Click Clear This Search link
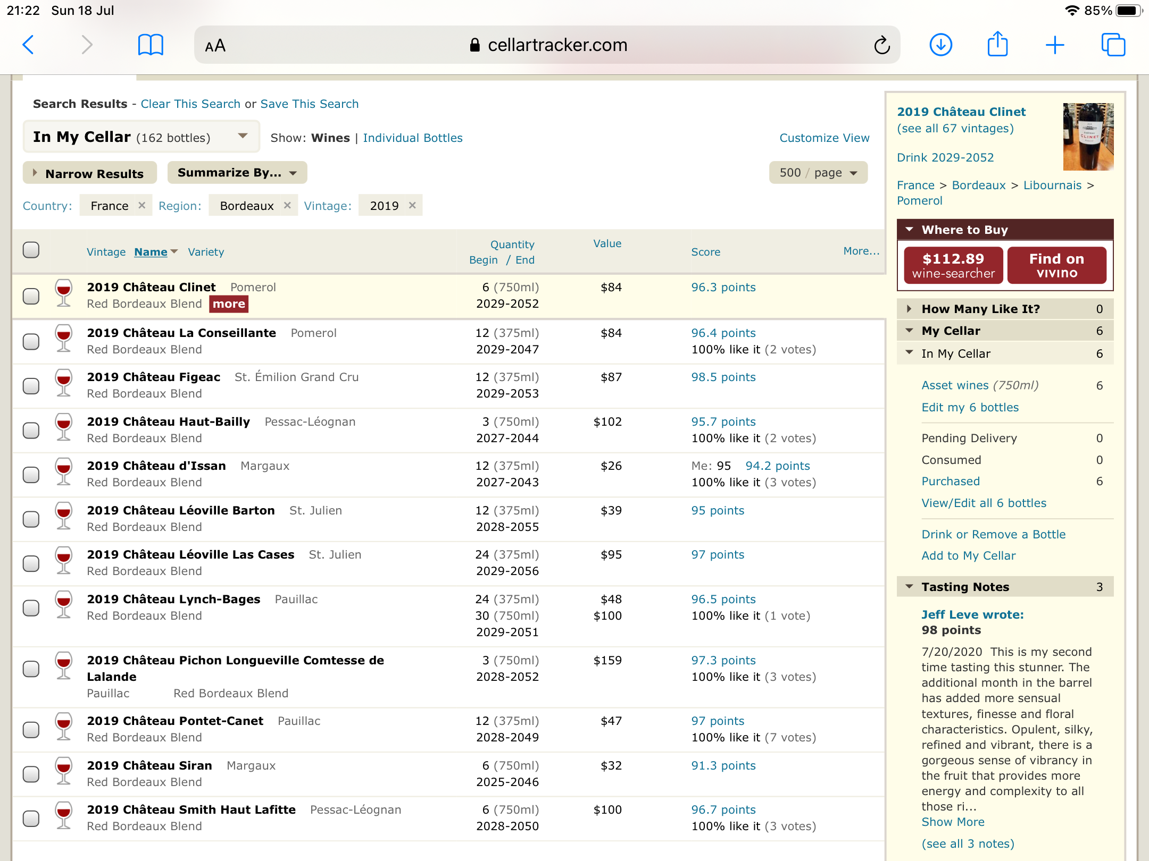Image resolution: width=1149 pixels, height=861 pixels. pos(190,104)
